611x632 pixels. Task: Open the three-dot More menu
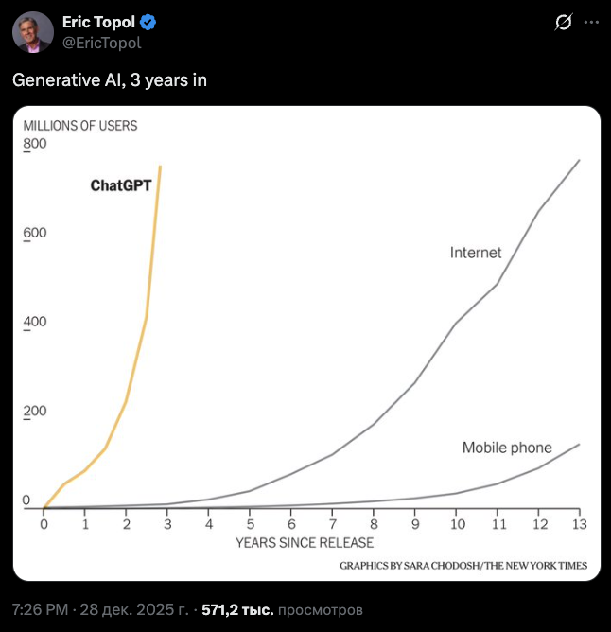(x=593, y=22)
